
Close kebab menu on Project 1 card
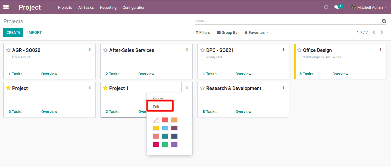187,87
